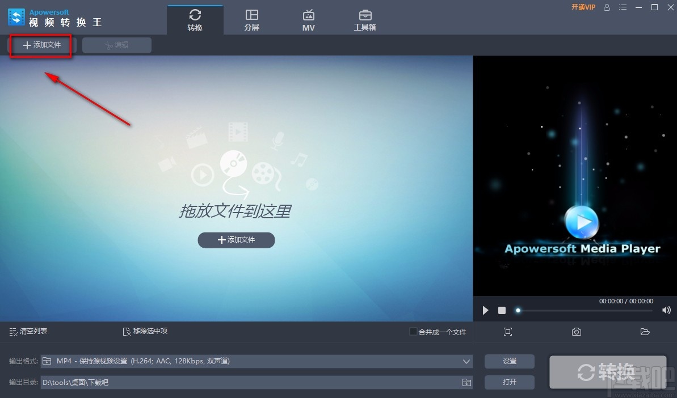Screen dimensions: 677x398
Task: Click the 移除选中项 remove selected icon
Action: (x=126, y=331)
